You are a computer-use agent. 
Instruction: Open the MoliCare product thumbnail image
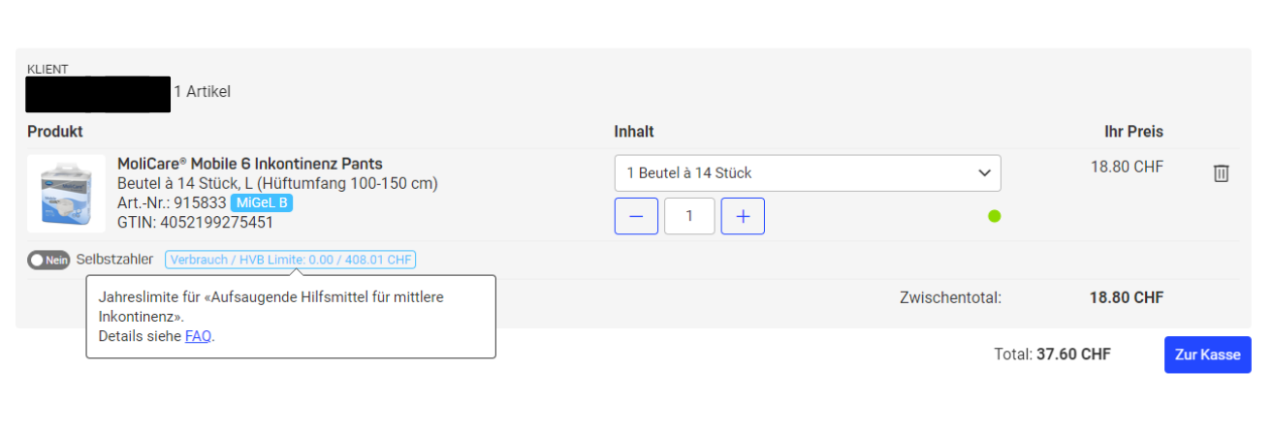click(x=66, y=194)
